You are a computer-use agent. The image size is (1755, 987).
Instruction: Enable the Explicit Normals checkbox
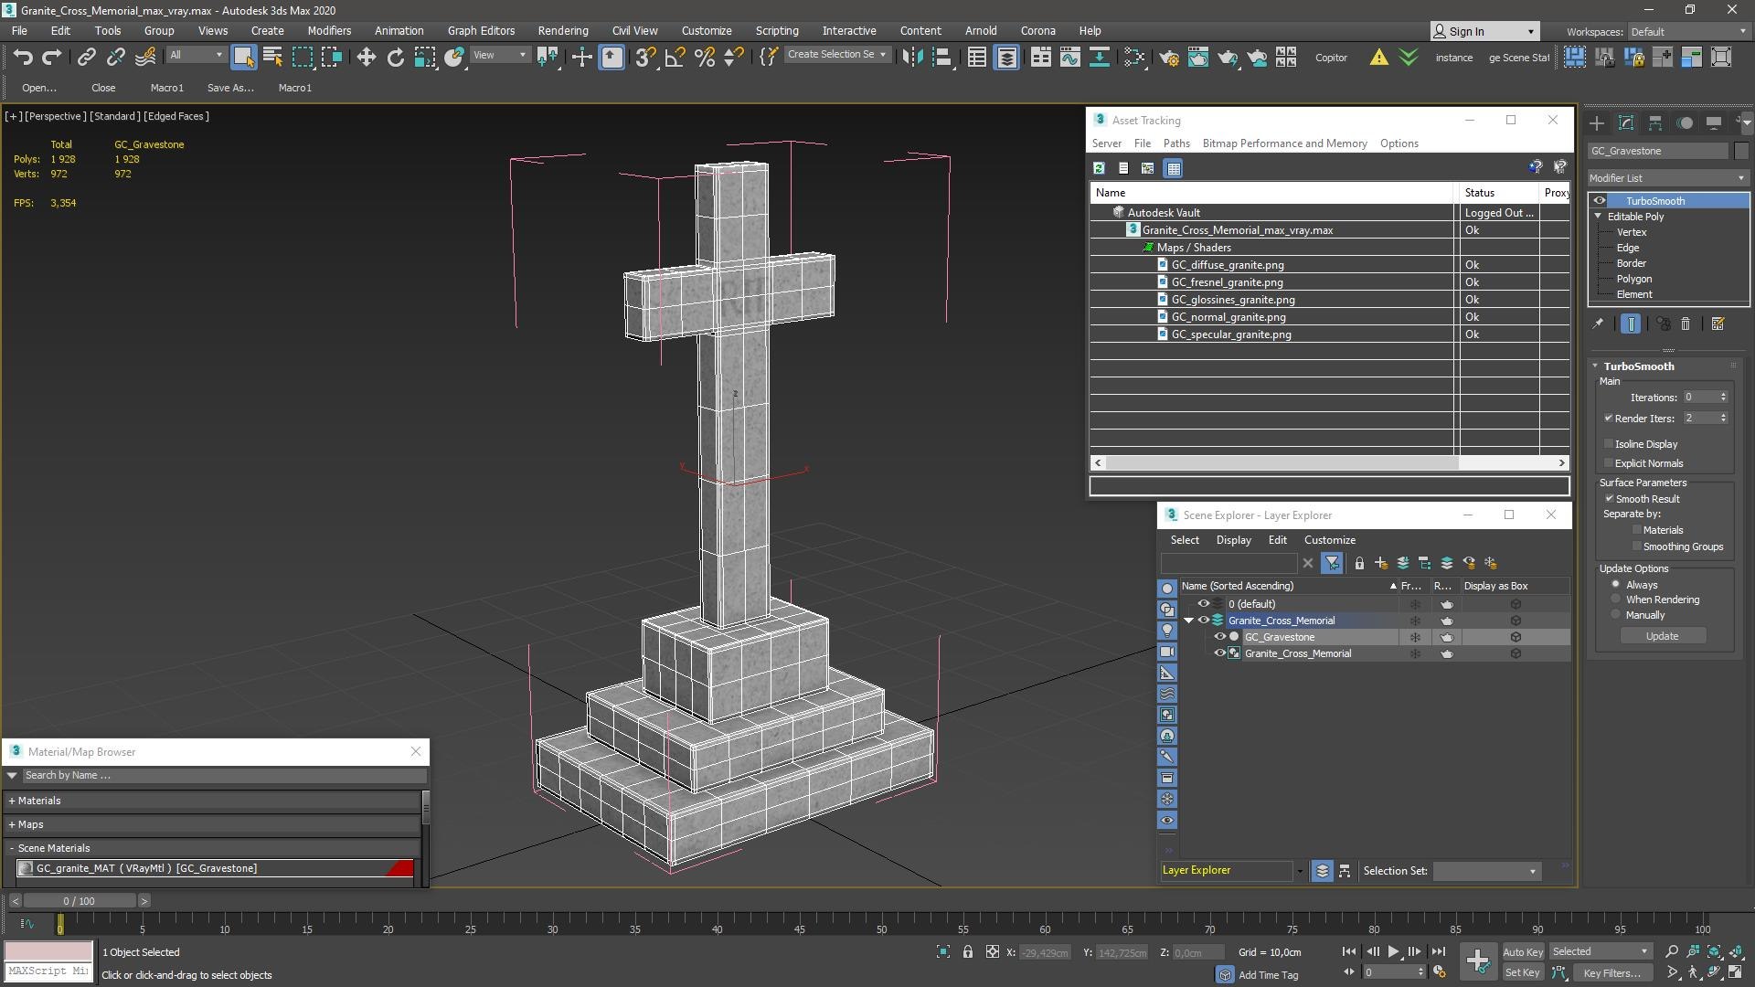1609,463
